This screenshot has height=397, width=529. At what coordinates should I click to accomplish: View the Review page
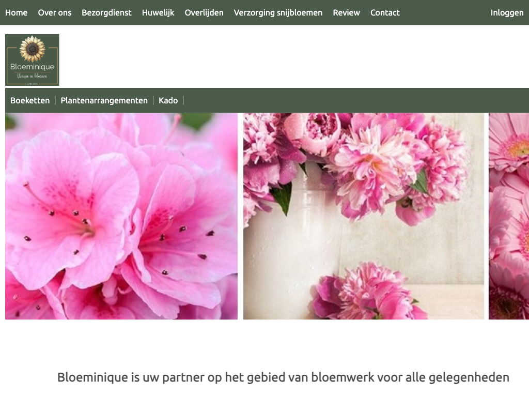pos(347,12)
